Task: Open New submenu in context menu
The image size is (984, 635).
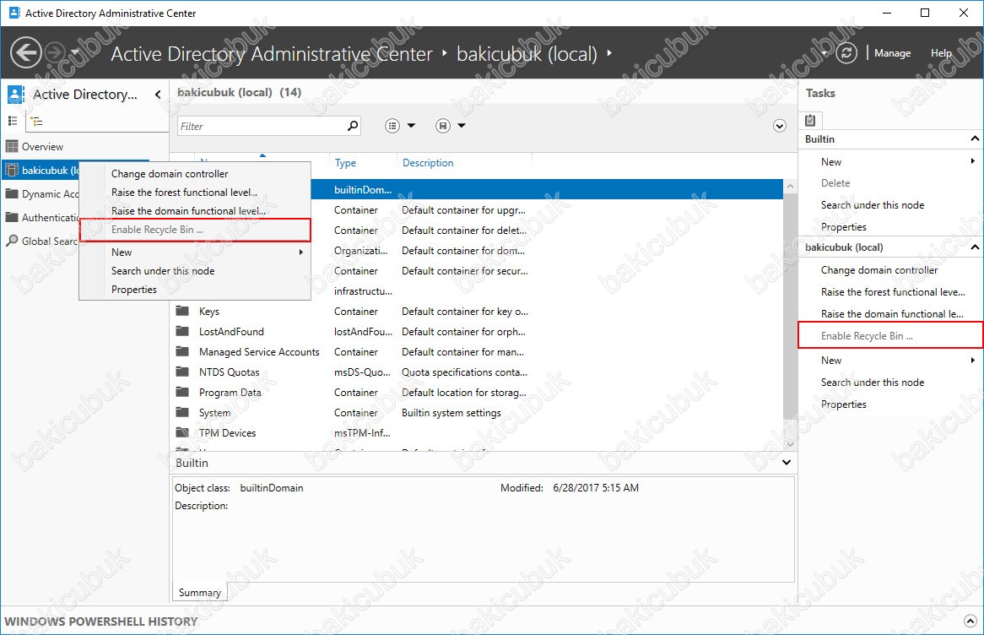Action: [195, 252]
